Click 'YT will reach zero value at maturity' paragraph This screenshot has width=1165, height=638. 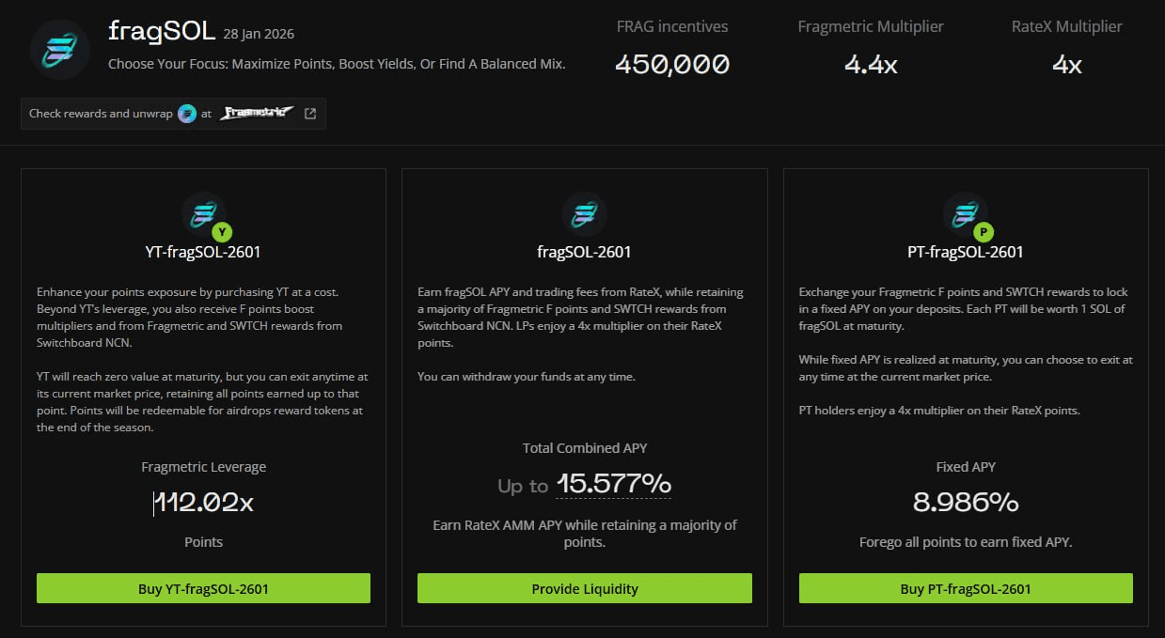click(x=202, y=402)
